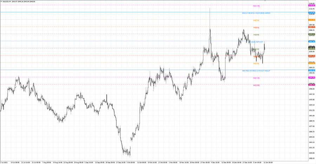
Task: Click the 1968.75 purple price tag
Action: pos(311,85)
